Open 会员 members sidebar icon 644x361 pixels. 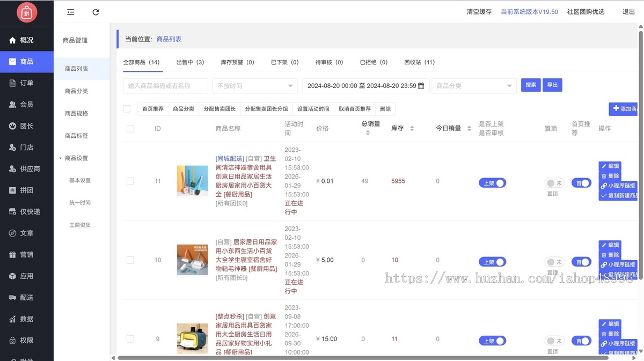point(13,105)
